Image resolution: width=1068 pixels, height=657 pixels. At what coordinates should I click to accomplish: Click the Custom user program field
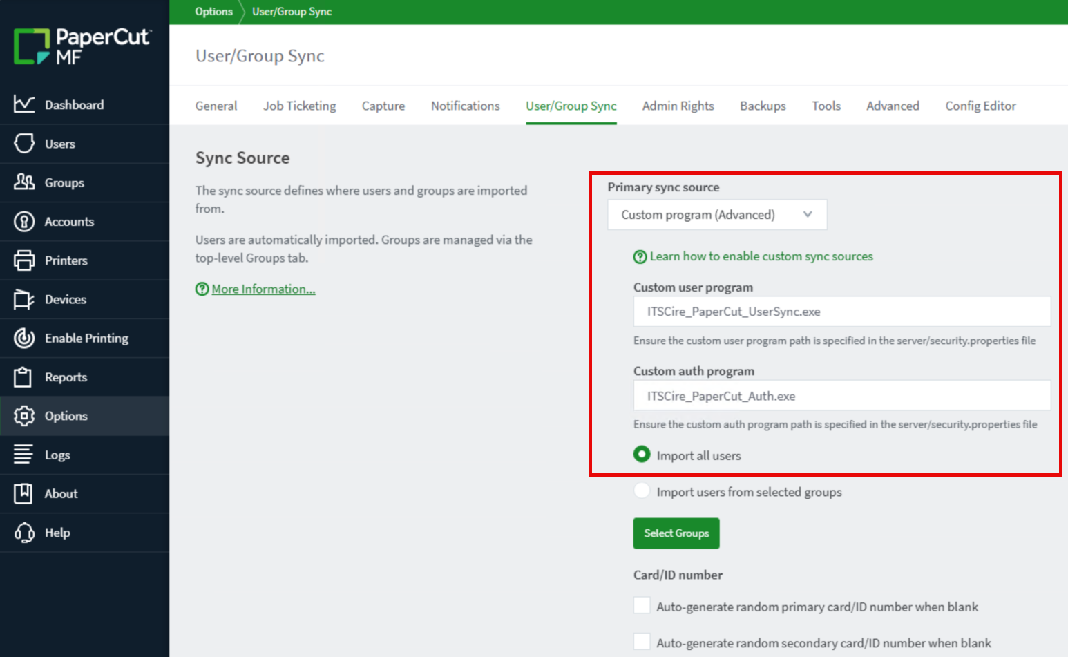coord(842,312)
